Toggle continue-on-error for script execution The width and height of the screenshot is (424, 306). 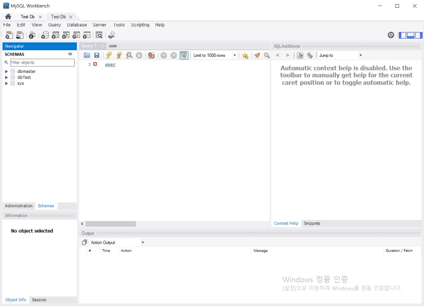tap(151, 55)
